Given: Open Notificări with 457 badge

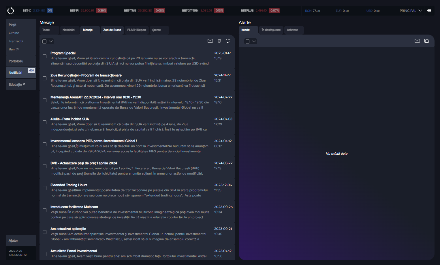Looking at the screenshot, I should [x=21, y=73].
